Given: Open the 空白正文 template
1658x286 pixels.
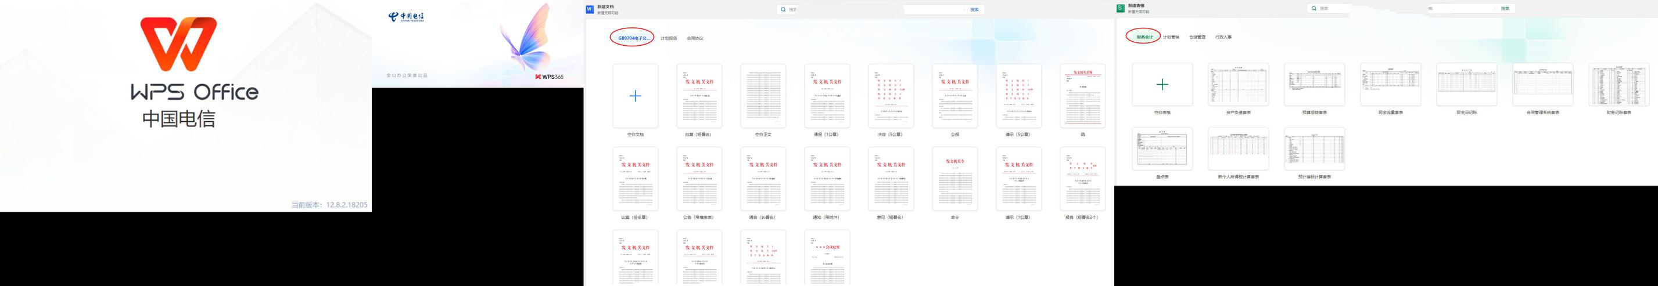Looking at the screenshot, I should pos(763,96).
